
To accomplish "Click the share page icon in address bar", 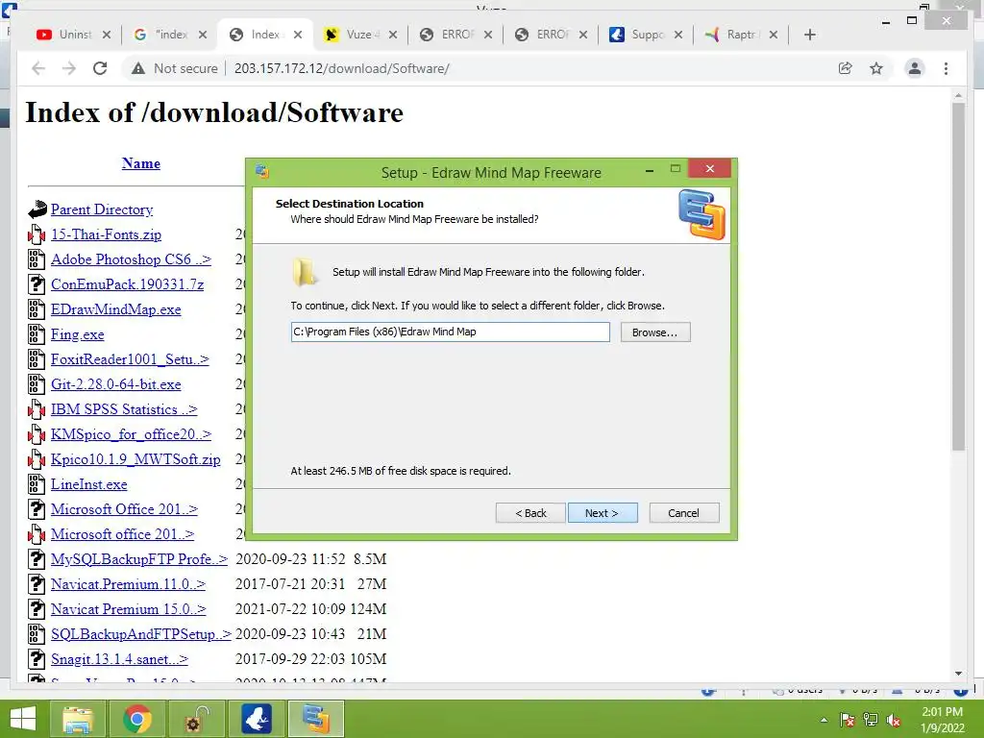I will click(x=846, y=68).
